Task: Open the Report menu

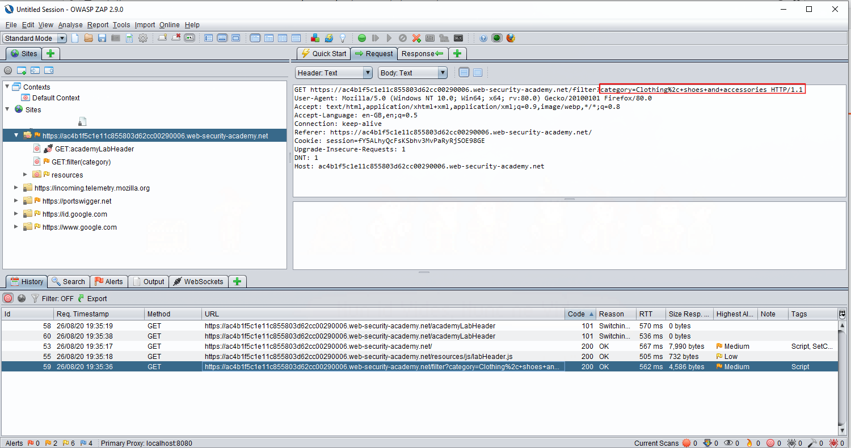Action: tap(98, 25)
